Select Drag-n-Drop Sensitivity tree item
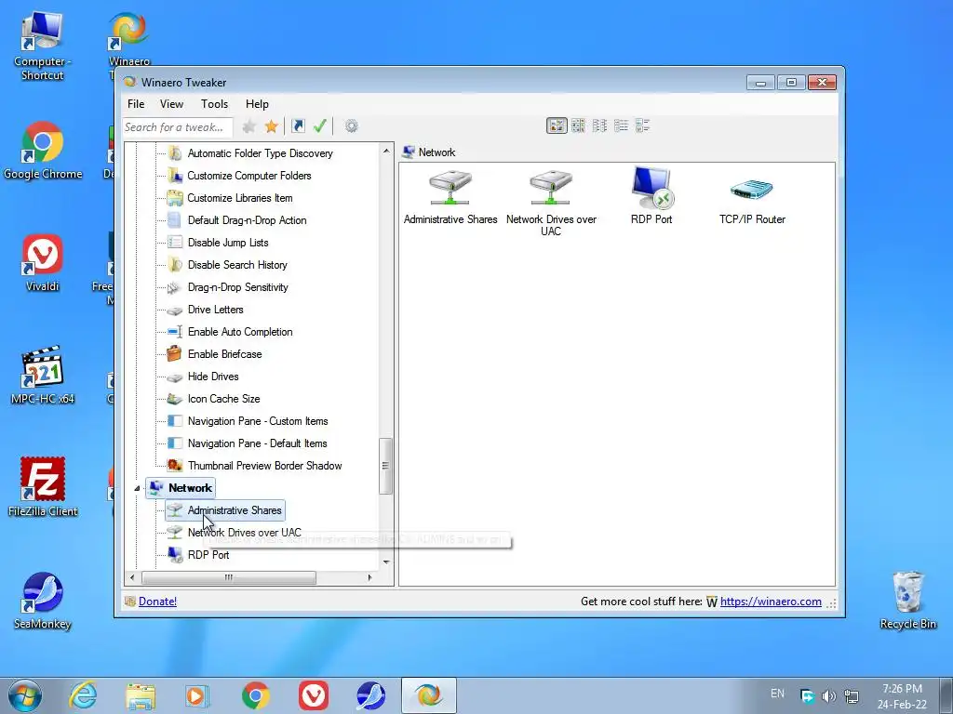The image size is (953, 714). tap(237, 287)
